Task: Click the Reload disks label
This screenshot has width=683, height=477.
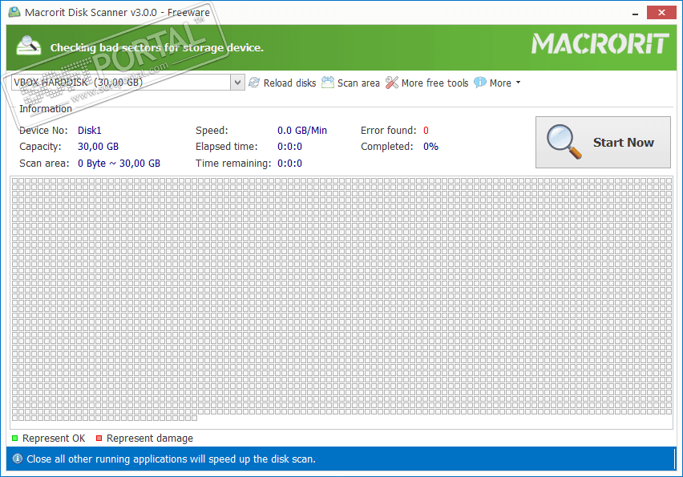Action: [x=289, y=83]
